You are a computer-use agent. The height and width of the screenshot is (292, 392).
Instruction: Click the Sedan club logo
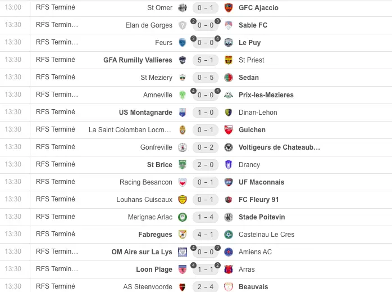pyautogui.click(x=228, y=78)
